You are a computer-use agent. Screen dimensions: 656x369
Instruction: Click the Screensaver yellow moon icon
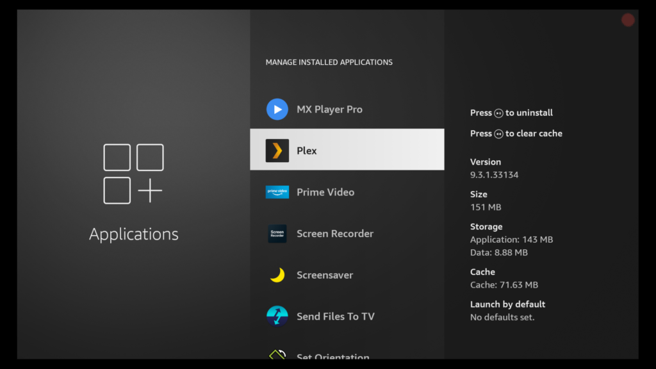277,275
